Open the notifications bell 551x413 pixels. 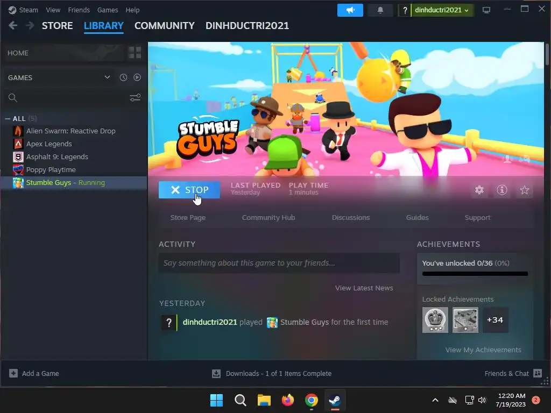click(380, 10)
